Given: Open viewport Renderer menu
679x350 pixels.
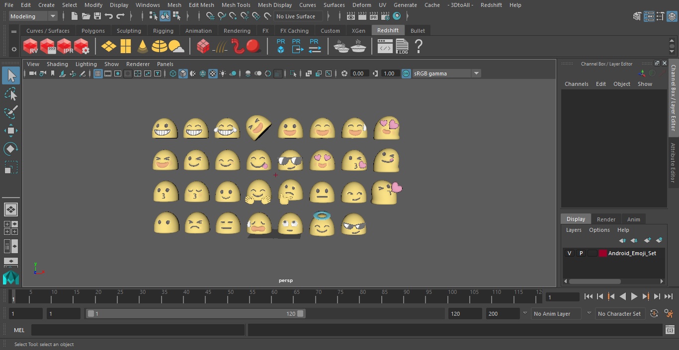Looking at the screenshot, I should (x=138, y=64).
